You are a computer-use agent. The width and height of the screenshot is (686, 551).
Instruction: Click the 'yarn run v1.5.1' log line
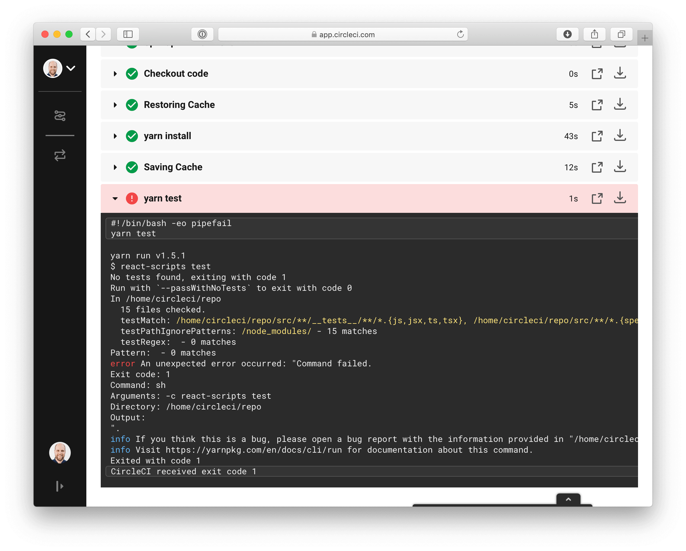point(148,255)
